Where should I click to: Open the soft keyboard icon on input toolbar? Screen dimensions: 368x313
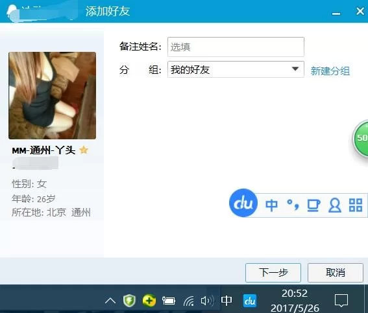pos(313,205)
